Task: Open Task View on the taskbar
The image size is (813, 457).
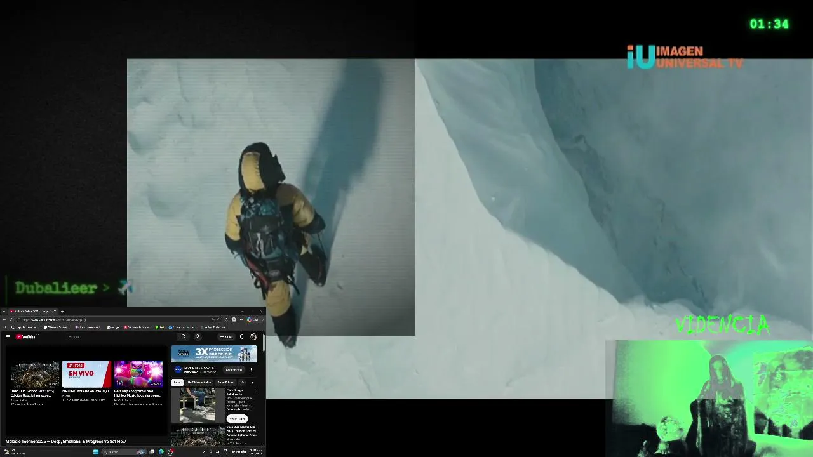Action: click(153, 452)
